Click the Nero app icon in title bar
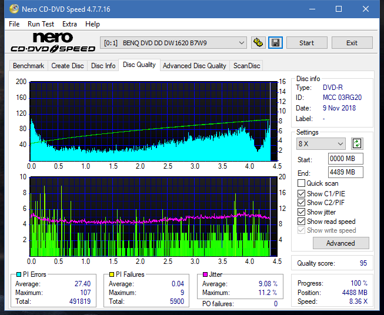Screen dimensions: 384x315 point(14,9)
